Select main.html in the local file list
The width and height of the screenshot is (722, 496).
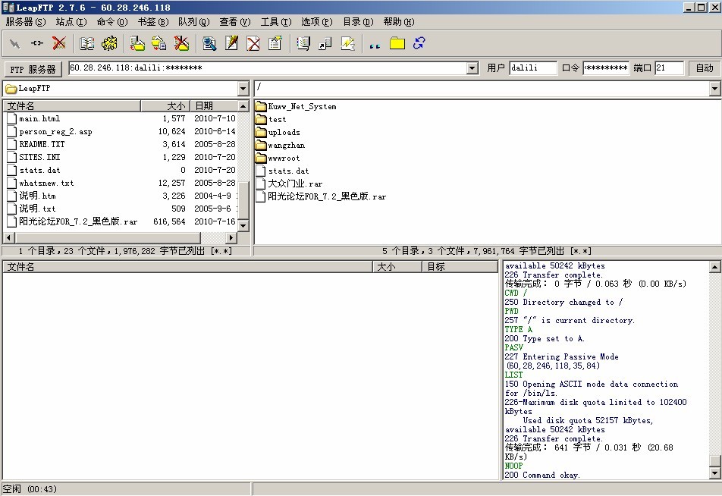coord(39,118)
